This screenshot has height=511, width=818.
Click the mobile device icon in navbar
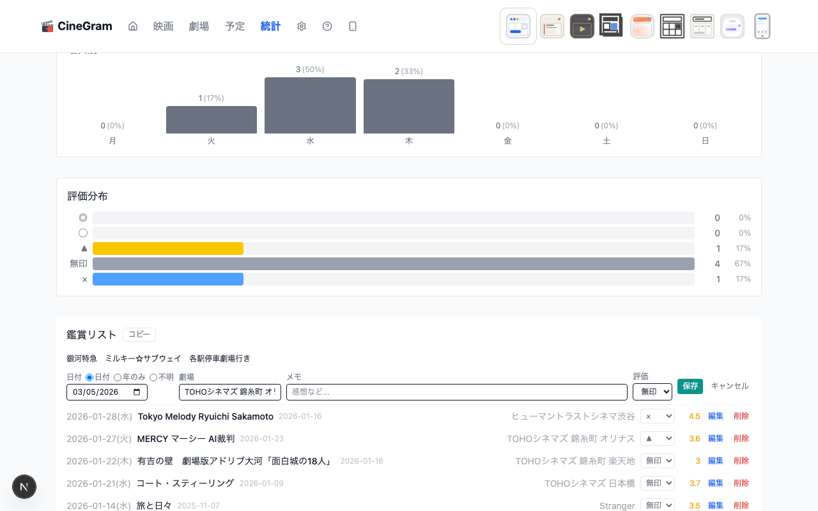coord(353,26)
